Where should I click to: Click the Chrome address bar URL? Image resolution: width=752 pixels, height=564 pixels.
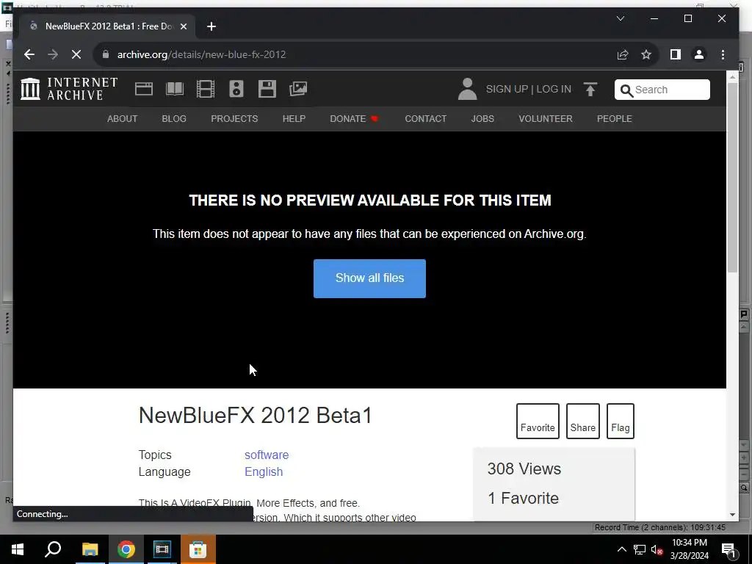tap(201, 54)
